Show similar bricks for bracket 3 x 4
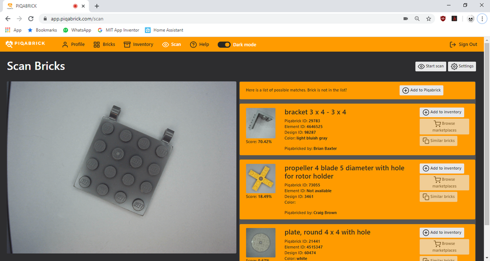 pyautogui.click(x=439, y=141)
